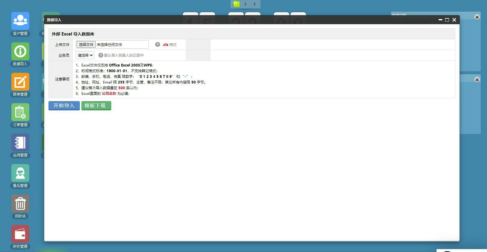Click note 6 about 公司名称 为必填
The height and width of the screenshot is (252, 487).
coord(103,94)
